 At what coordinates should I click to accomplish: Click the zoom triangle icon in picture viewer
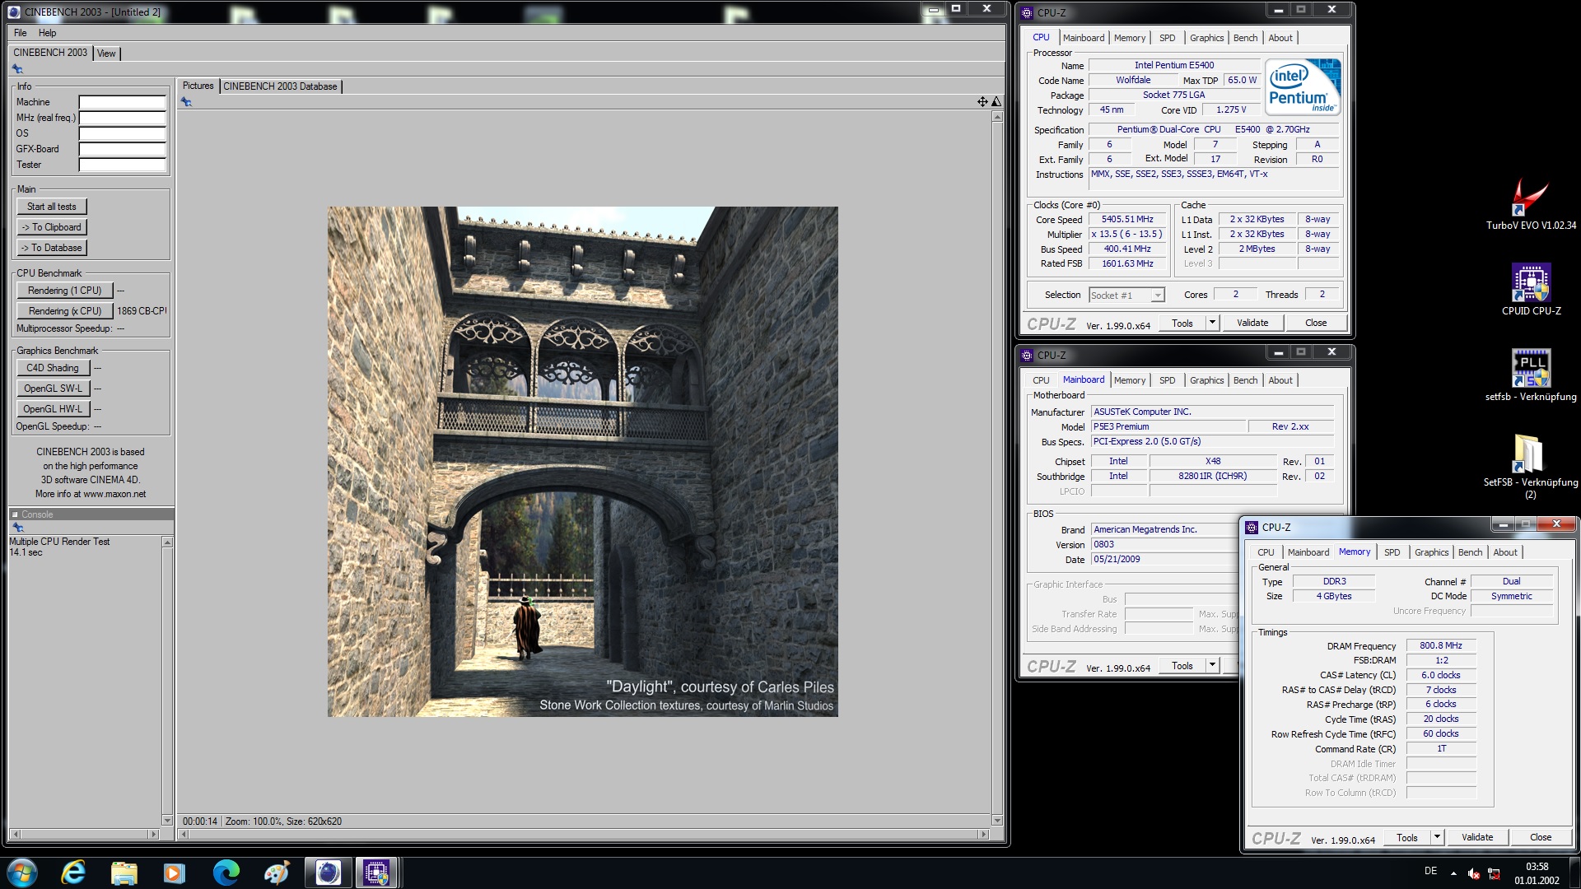pos(996,102)
